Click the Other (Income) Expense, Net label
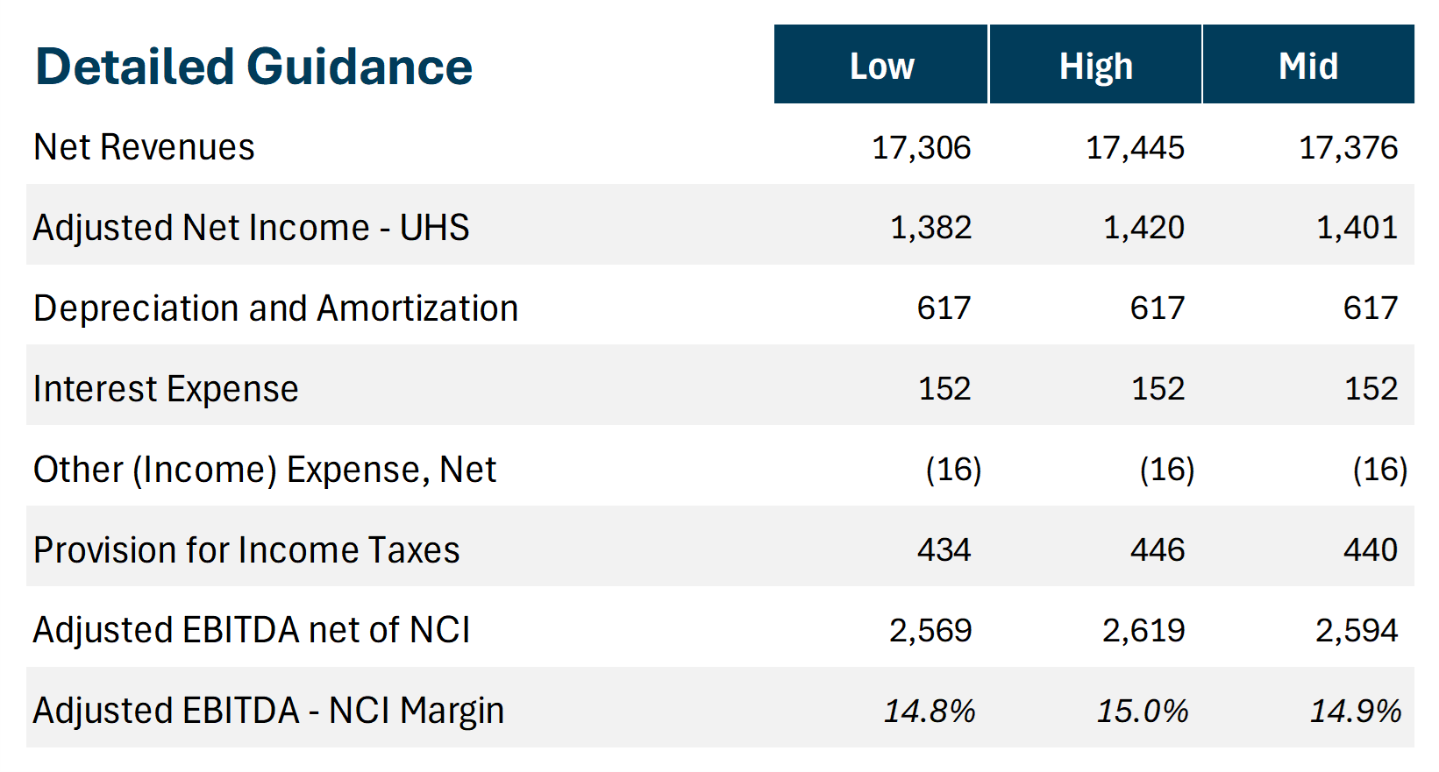Viewport: 1439px width, 772px height. [264, 470]
